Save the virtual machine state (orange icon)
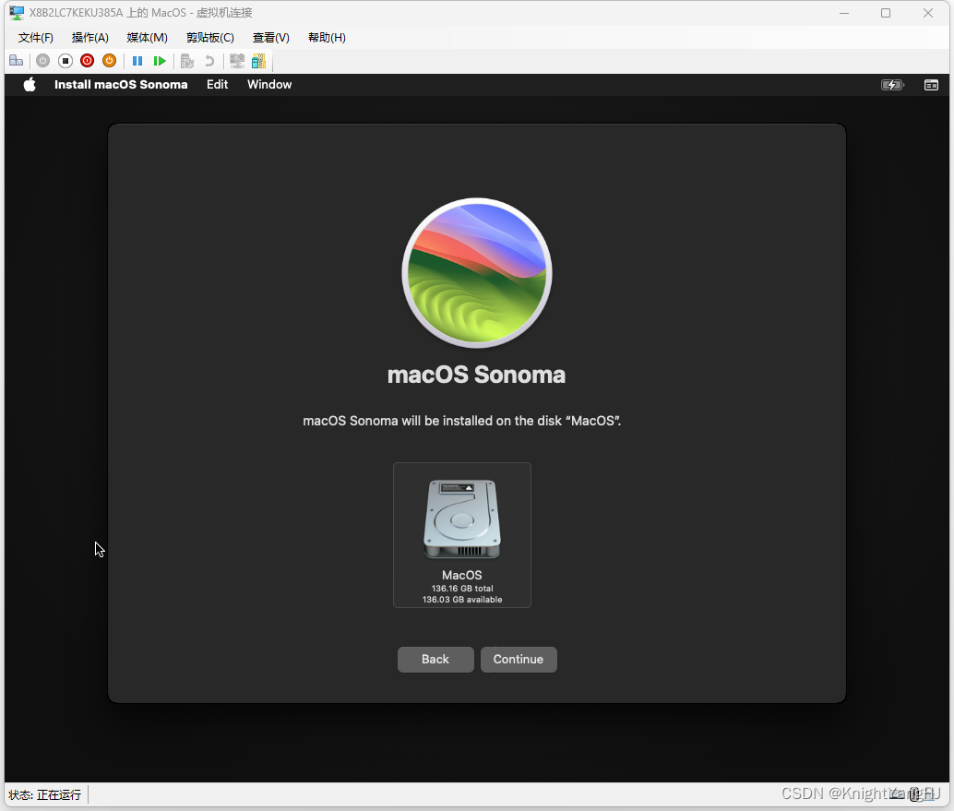 [110, 61]
